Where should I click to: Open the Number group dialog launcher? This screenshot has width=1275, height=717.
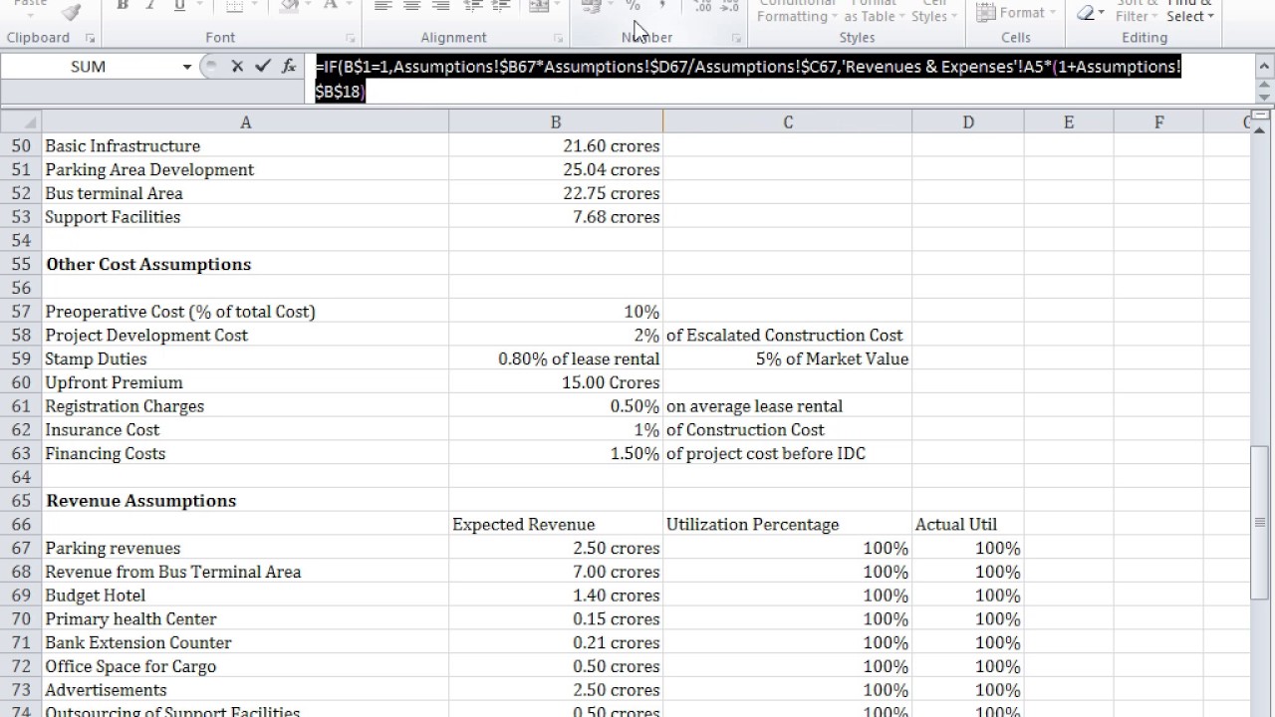pos(736,38)
